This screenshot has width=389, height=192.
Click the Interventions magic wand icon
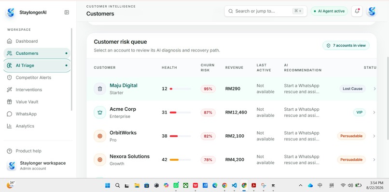(10, 90)
